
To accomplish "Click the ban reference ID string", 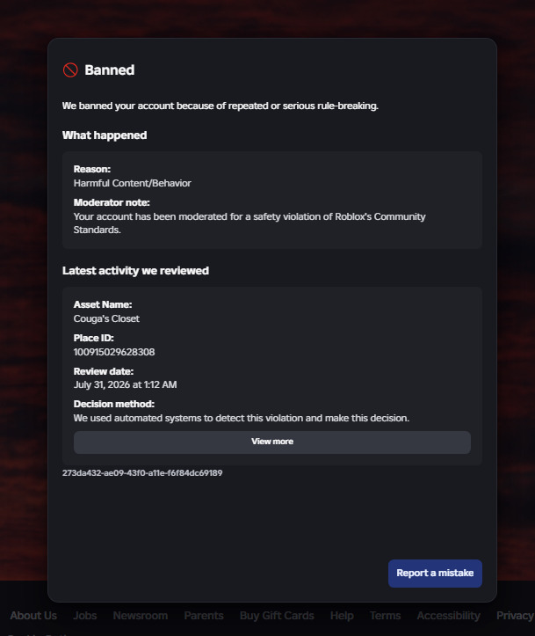I will point(142,473).
